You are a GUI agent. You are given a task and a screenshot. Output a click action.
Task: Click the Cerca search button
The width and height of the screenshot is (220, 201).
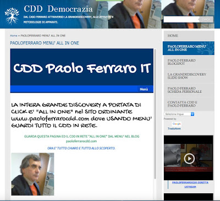[x=206, y=19]
